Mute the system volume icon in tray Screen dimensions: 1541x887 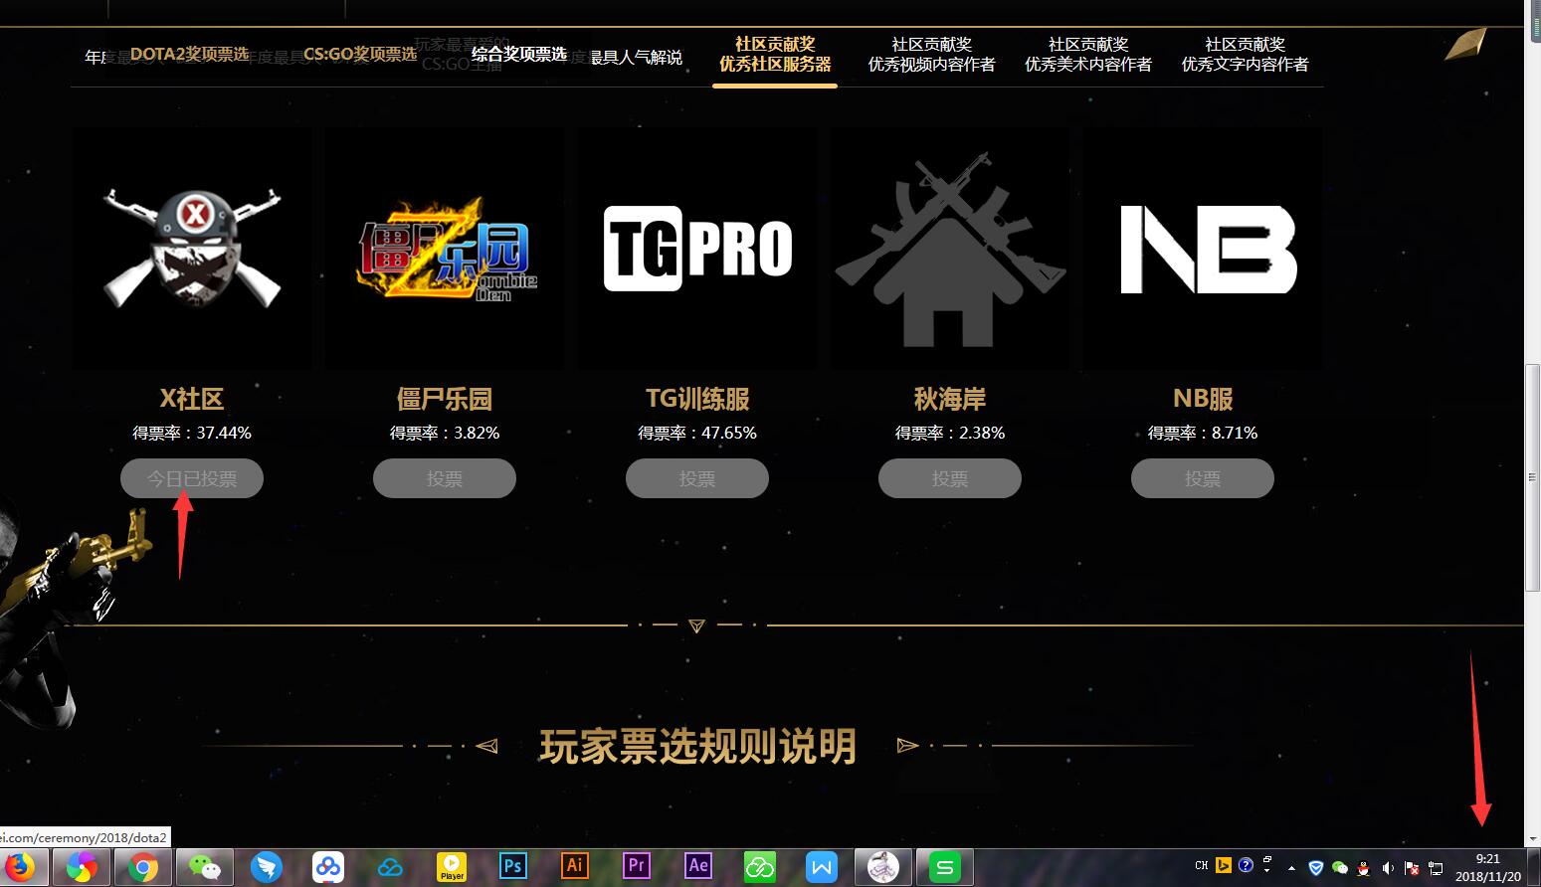pos(1387,866)
